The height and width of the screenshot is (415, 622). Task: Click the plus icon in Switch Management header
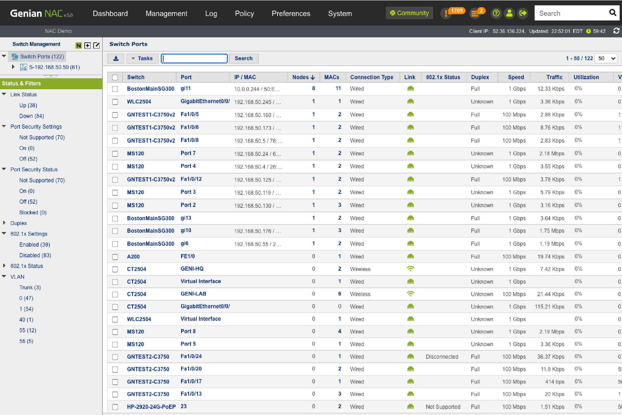point(87,45)
